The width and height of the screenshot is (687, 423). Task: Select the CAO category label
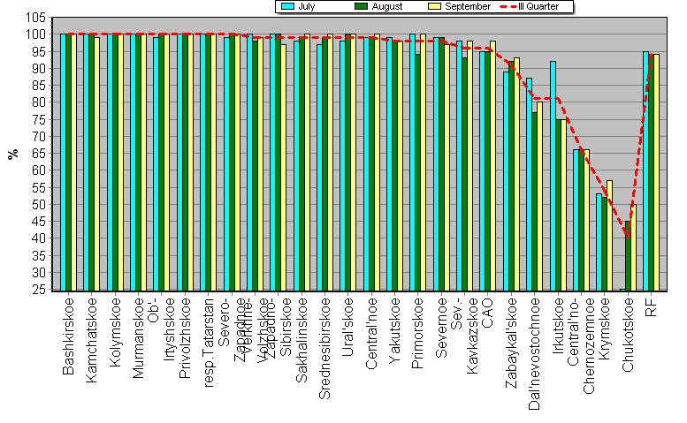[487, 313]
